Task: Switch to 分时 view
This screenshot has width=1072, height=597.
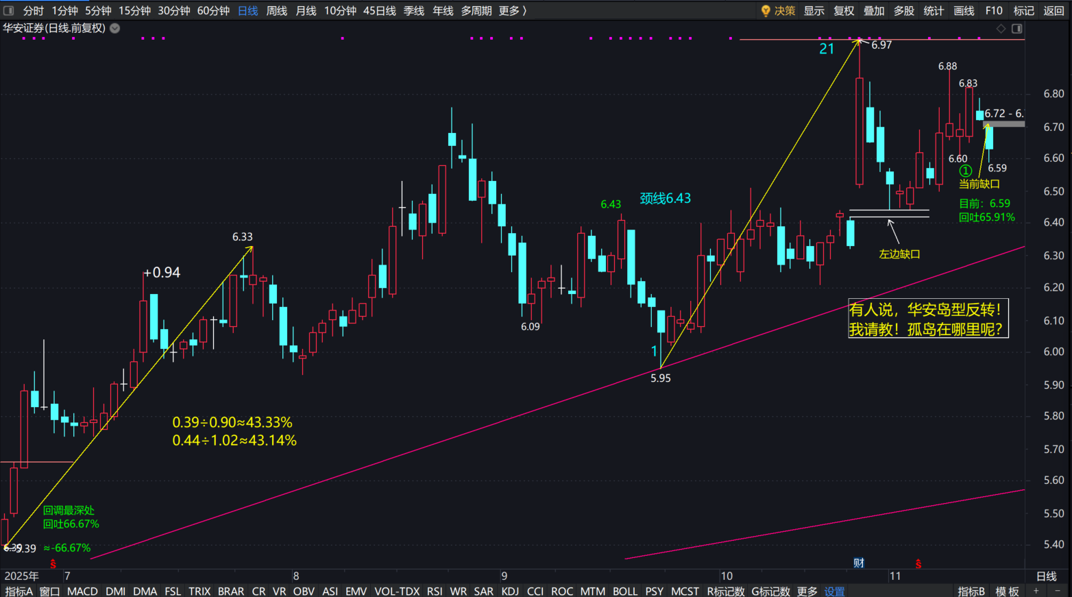Action: pyautogui.click(x=34, y=10)
